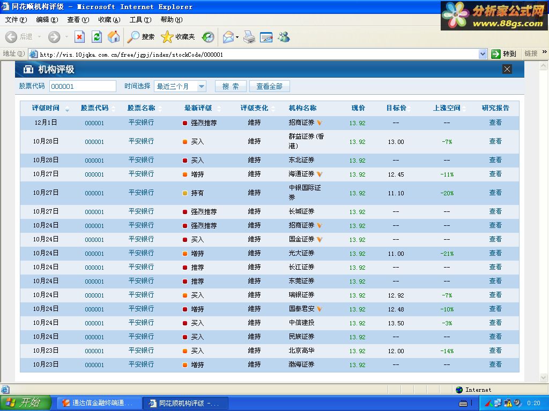The width and height of the screenshot is (549, 411).
Task: Stop page loading with red X icon
Action: pos(79,37)
